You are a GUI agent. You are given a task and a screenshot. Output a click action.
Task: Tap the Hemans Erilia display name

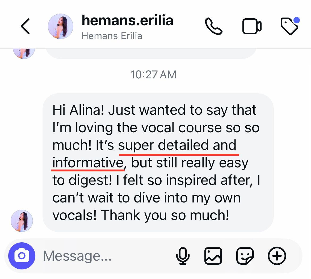point(112,36)
